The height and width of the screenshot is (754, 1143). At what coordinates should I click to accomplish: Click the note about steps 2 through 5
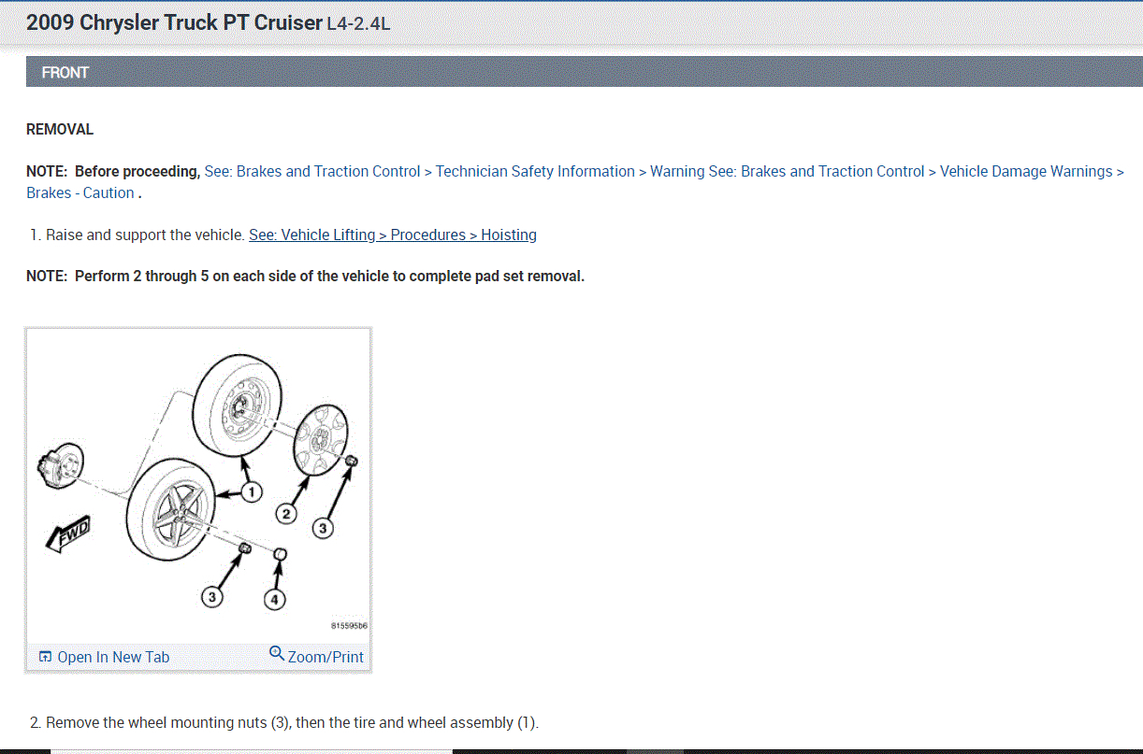click(x=305, y=276)
